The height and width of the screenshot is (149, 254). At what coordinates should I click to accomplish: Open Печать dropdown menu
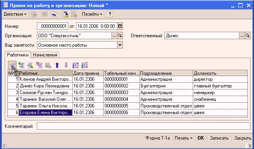[184, 138]
